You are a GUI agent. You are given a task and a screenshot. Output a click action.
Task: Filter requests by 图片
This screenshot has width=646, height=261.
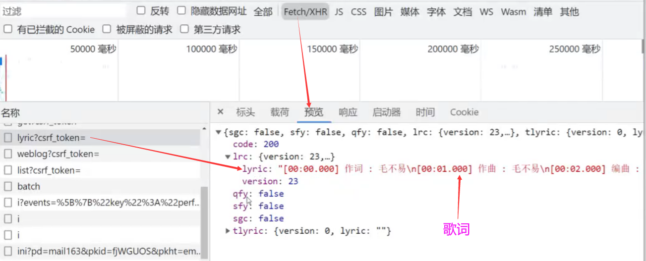[383, 11]
